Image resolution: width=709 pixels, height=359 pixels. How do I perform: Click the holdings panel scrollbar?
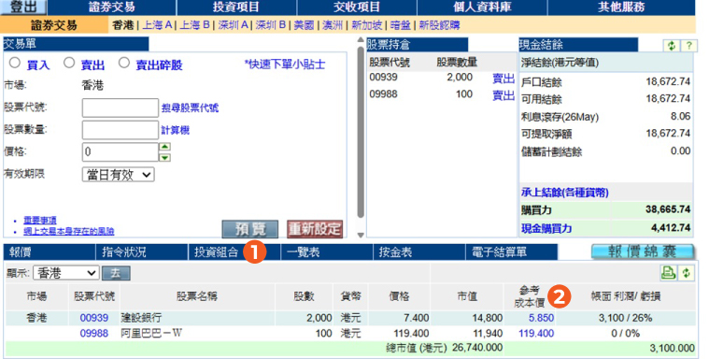[361, 132]
